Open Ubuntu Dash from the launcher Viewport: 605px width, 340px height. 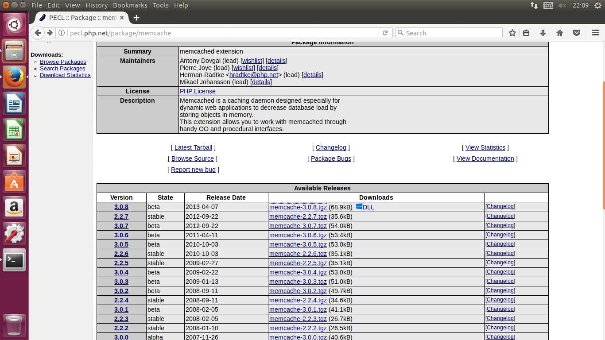[x=14, y=25]
